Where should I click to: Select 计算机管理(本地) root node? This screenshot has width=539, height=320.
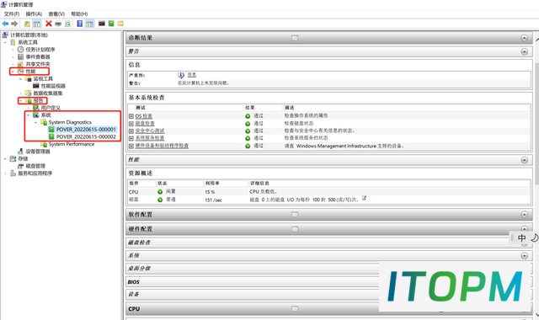coord(29,35)
